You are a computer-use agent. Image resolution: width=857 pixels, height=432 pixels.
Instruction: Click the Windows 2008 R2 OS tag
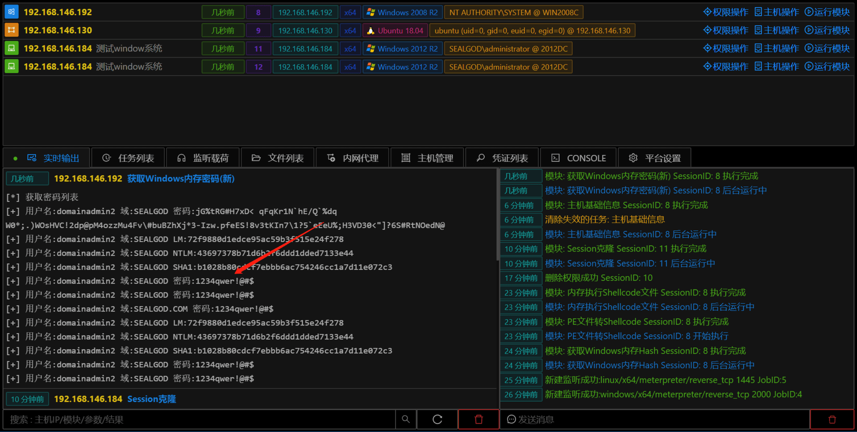(x=403, y=12)
